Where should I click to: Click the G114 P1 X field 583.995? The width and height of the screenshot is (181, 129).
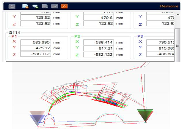[36, 42]
